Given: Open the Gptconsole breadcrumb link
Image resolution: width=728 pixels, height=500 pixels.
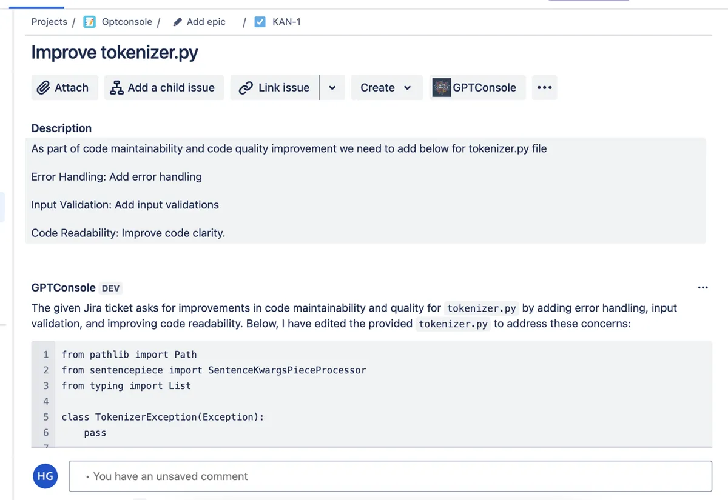Looking at the screenshot, I should 127,22.
